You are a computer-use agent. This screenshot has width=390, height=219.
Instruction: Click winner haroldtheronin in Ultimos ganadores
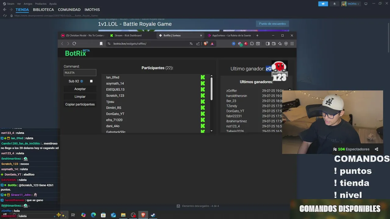[237, 96]
